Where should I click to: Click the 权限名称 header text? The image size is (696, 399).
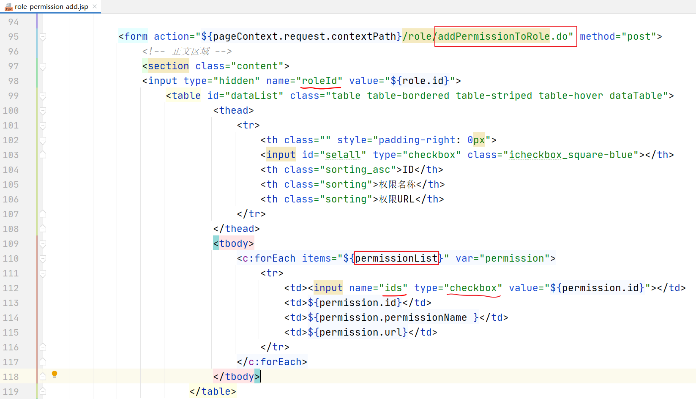click(397, 185)
